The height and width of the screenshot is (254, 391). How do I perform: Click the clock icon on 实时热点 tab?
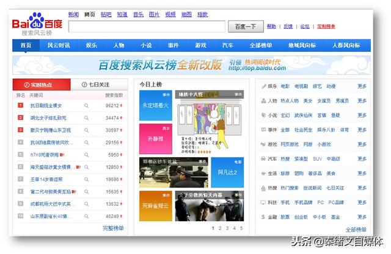[x=27, y=85]
